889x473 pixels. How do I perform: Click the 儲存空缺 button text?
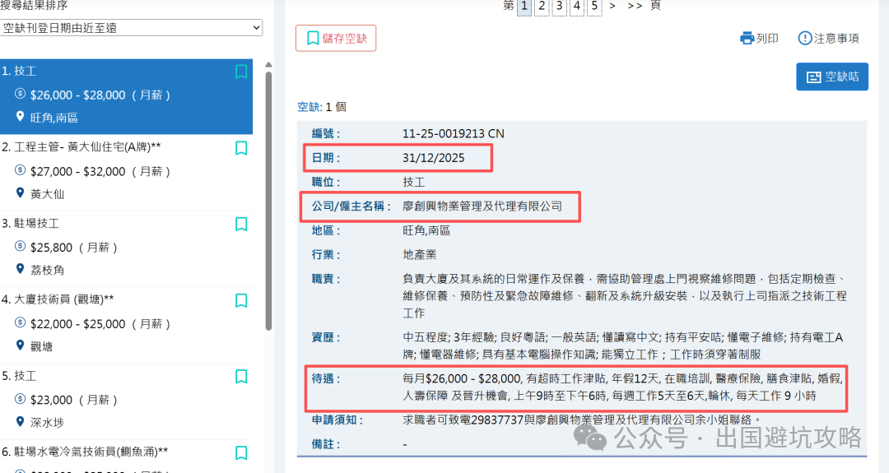pyautogui.click(x=345, y=39)
